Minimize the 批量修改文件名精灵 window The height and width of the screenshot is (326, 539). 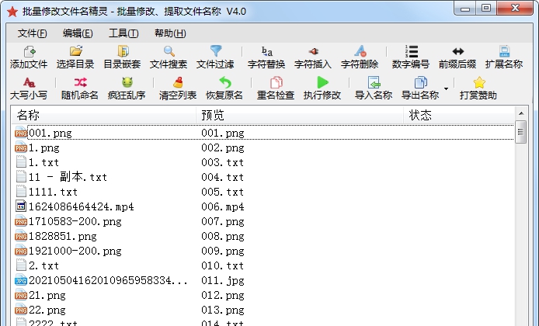click(x=465, y=9)
